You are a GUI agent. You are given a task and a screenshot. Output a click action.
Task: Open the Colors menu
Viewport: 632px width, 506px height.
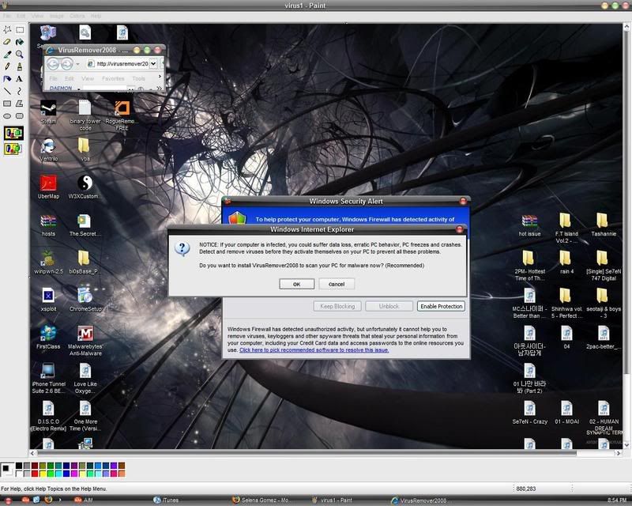coord(77,16)
